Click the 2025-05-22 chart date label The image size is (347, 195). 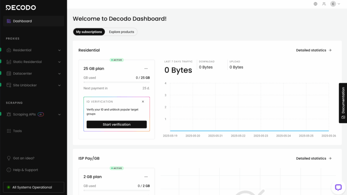pyautogui.click(x=238, y=136)
